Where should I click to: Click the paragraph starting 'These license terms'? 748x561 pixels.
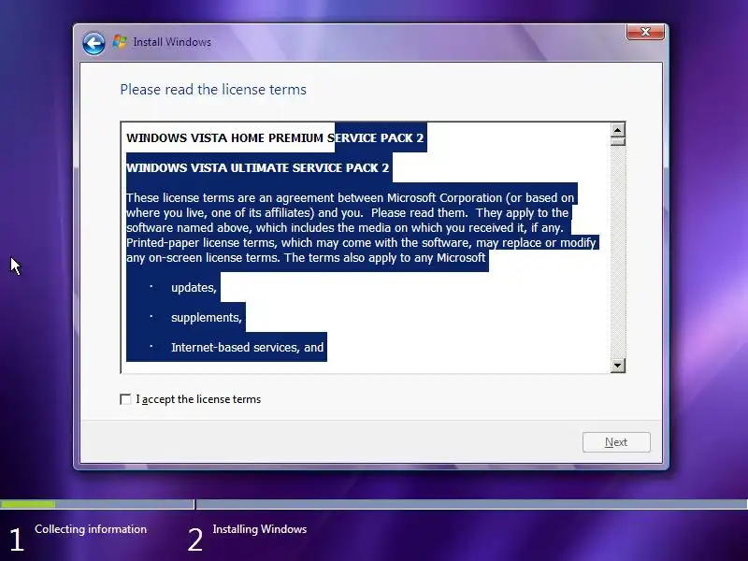coord(361,227)
